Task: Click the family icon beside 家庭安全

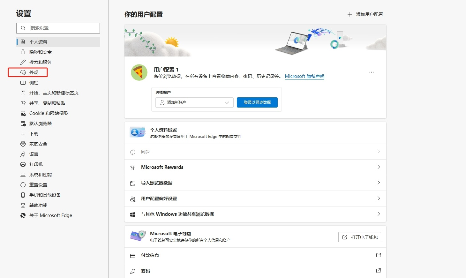Action: tap(23, 144)
